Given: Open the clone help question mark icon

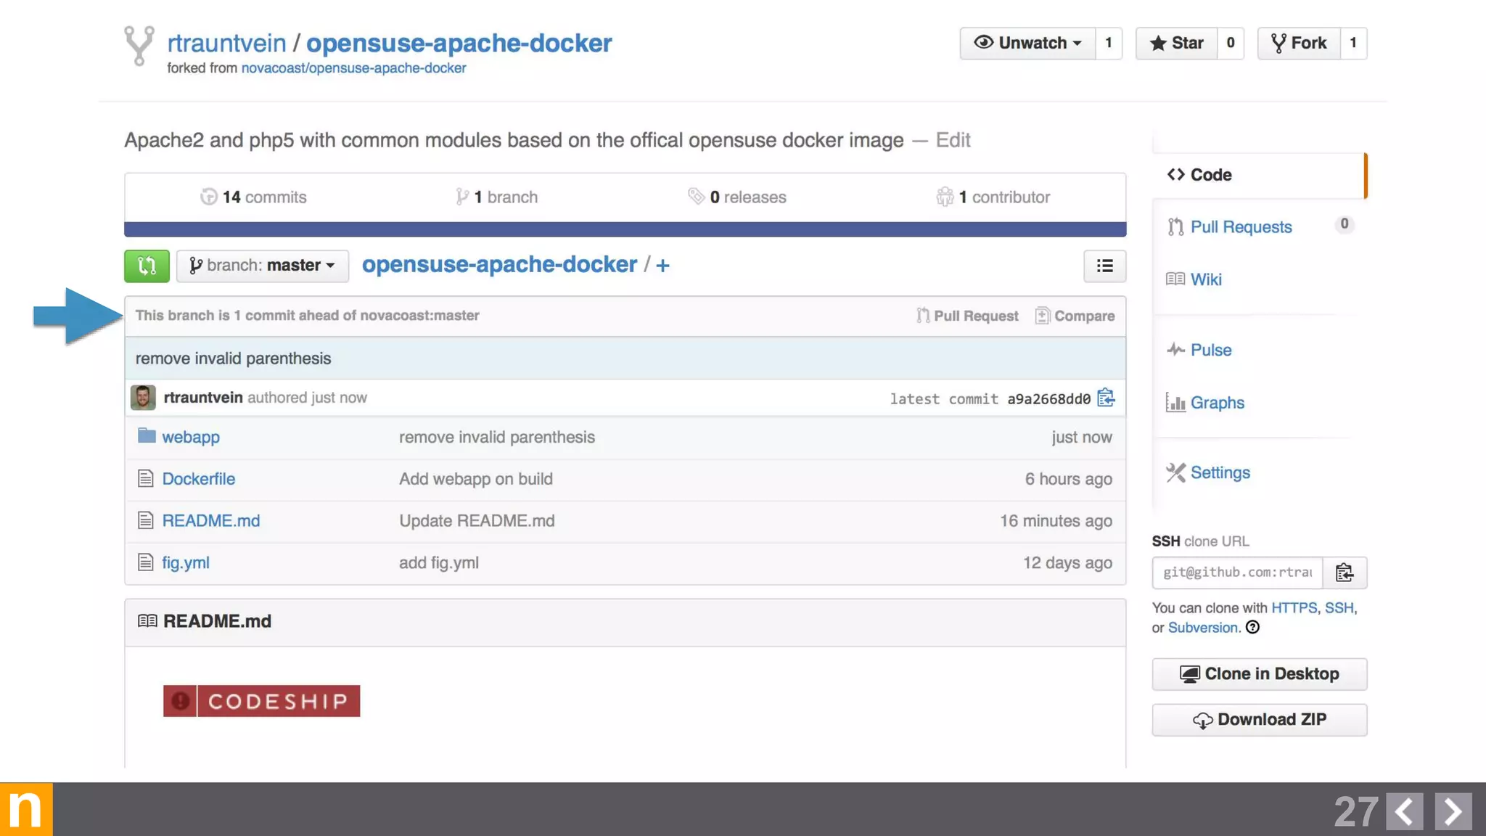Looking at the screenshot, I should tap(1252, 628).
